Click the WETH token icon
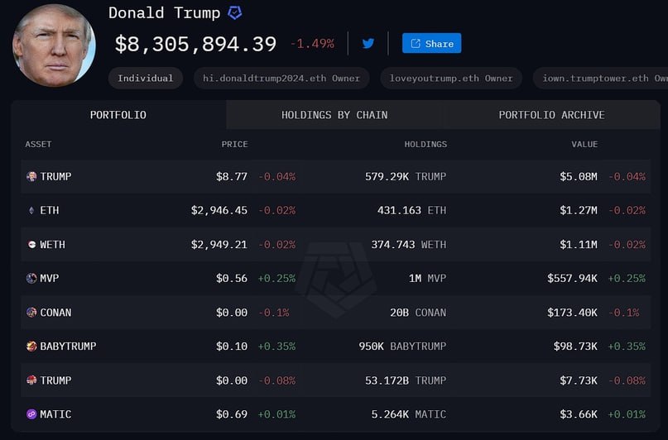 (x=31, y=245)
